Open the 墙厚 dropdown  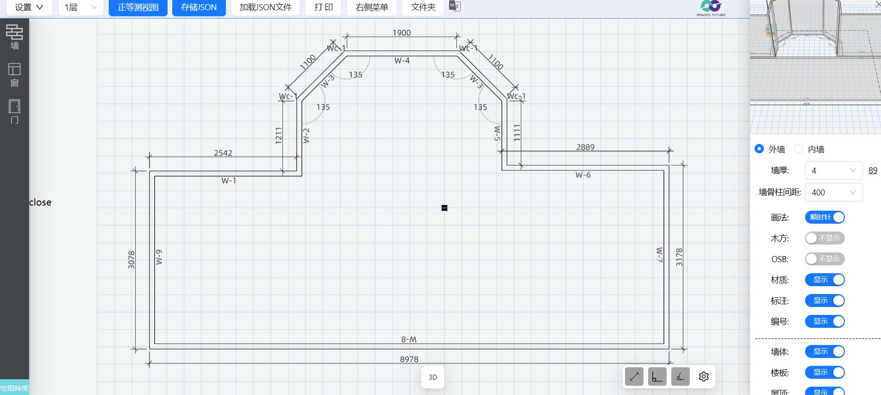pyautogui.click(x=833, y=170)
